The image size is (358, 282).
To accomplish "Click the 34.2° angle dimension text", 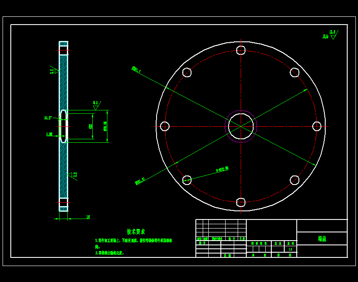I will [x=48, y=118].
